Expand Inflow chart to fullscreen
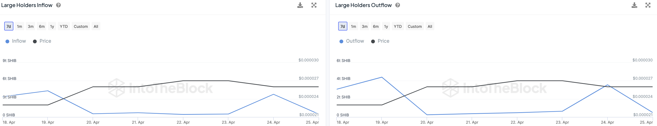 pyautogui.click(x=314, y=5)
